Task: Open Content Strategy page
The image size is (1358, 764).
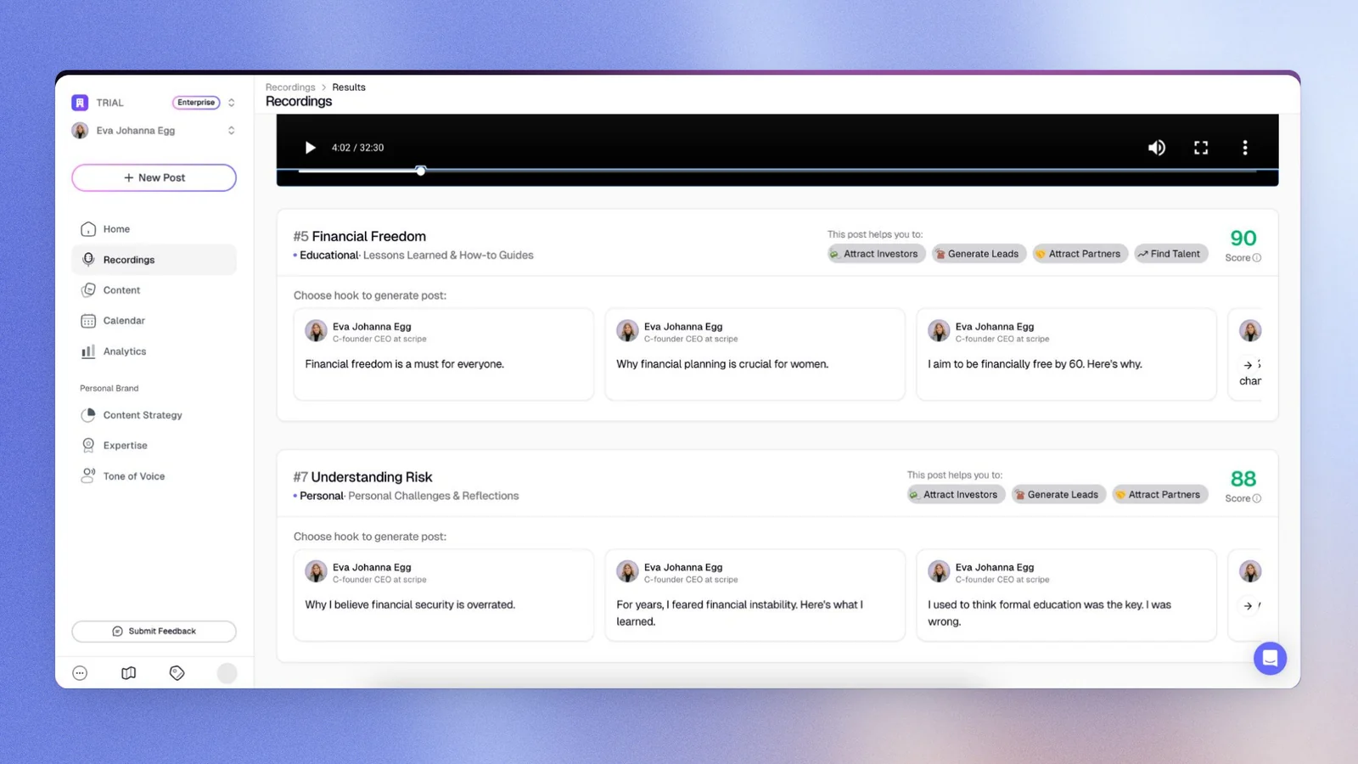Action: 154,415
